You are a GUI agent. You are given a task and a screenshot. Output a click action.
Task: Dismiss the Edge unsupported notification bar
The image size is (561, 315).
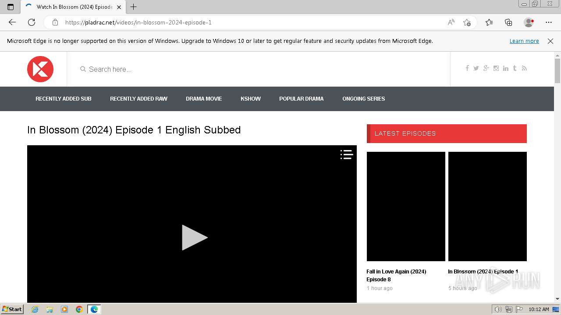click(x=550, y=41)
